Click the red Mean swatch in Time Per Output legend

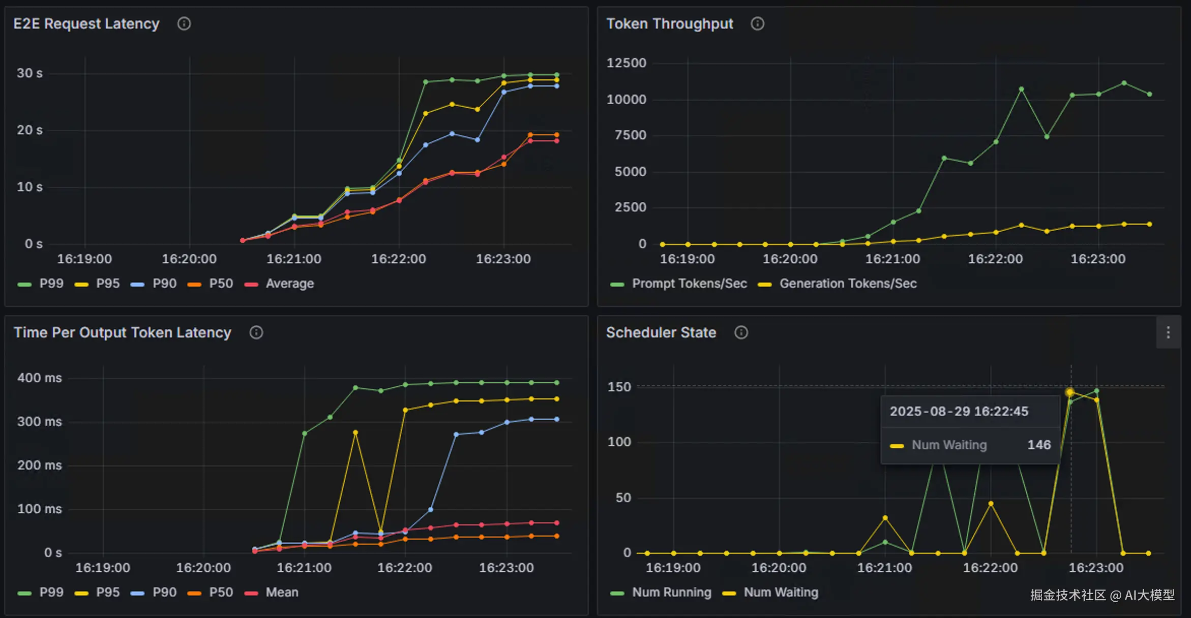point(251,593)
